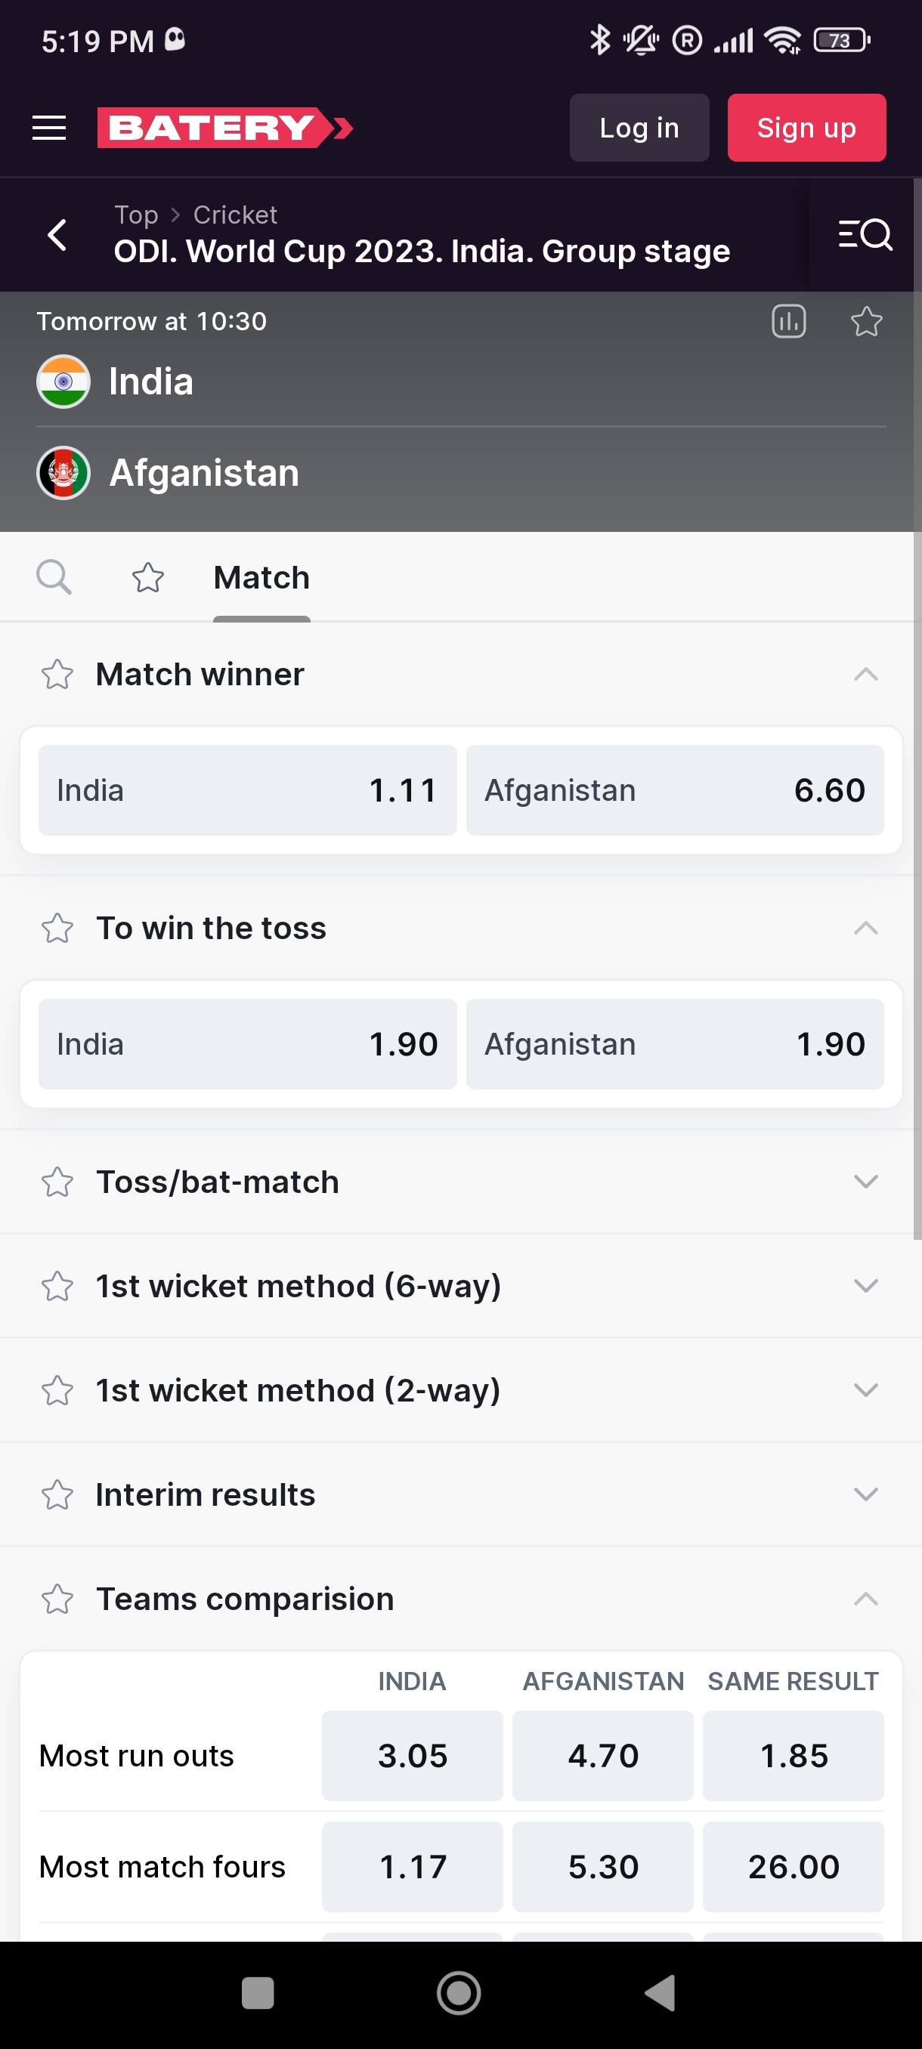The height and width of the screenshot is (2049, 922).
Task: Open the Cricket breadcrumb link
Action: [235, 215]
